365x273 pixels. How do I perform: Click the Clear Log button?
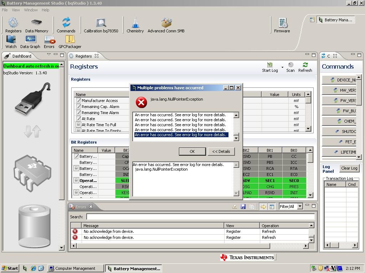pos(349,168)
